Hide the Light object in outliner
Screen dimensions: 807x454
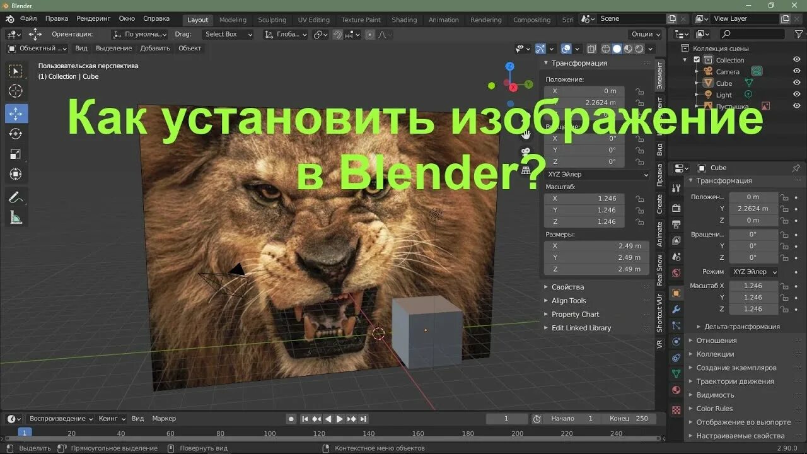796,95
